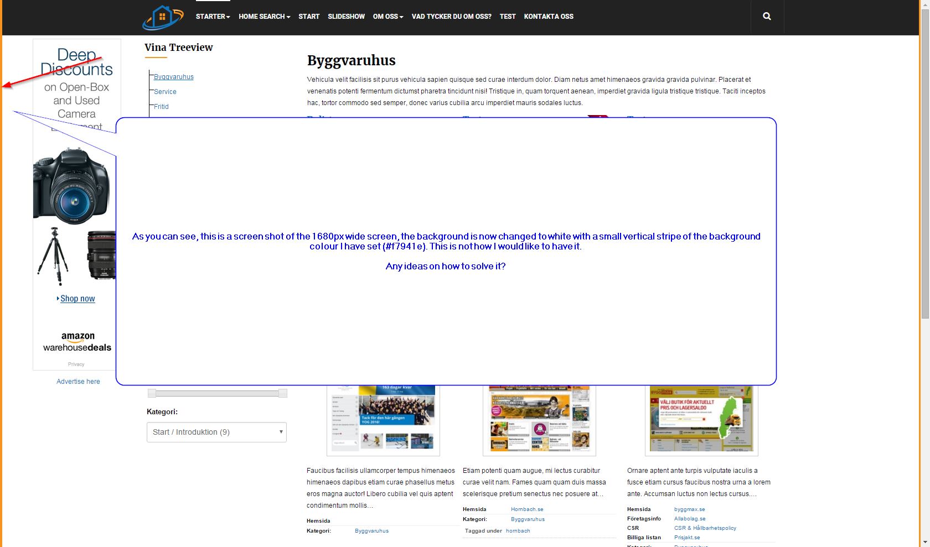
Task: Select Byggvaruhus in the treeview
Action: pos(174,77)
